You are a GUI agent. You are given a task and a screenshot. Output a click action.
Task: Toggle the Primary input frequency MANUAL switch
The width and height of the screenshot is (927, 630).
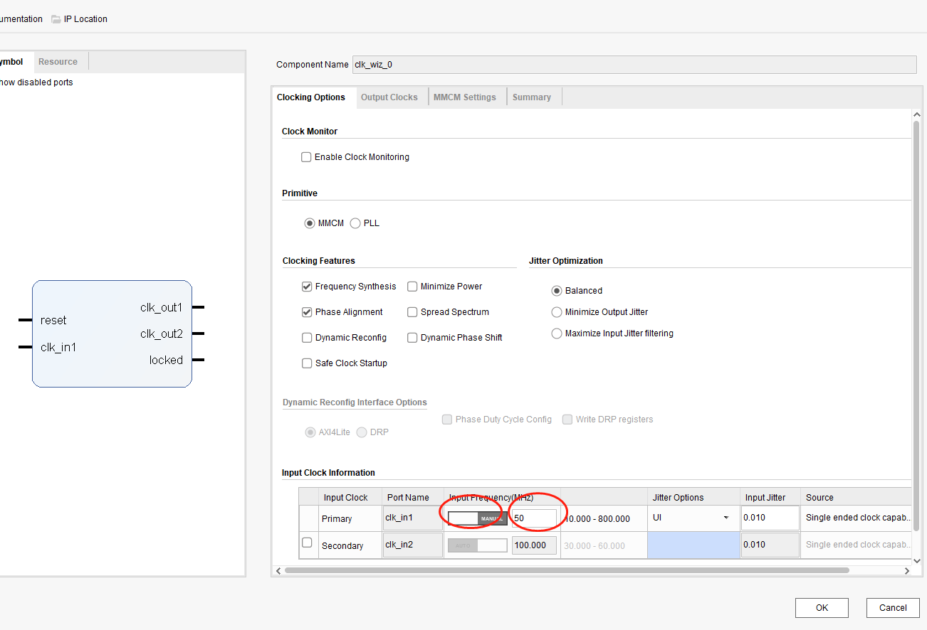[x=477, y=518]
